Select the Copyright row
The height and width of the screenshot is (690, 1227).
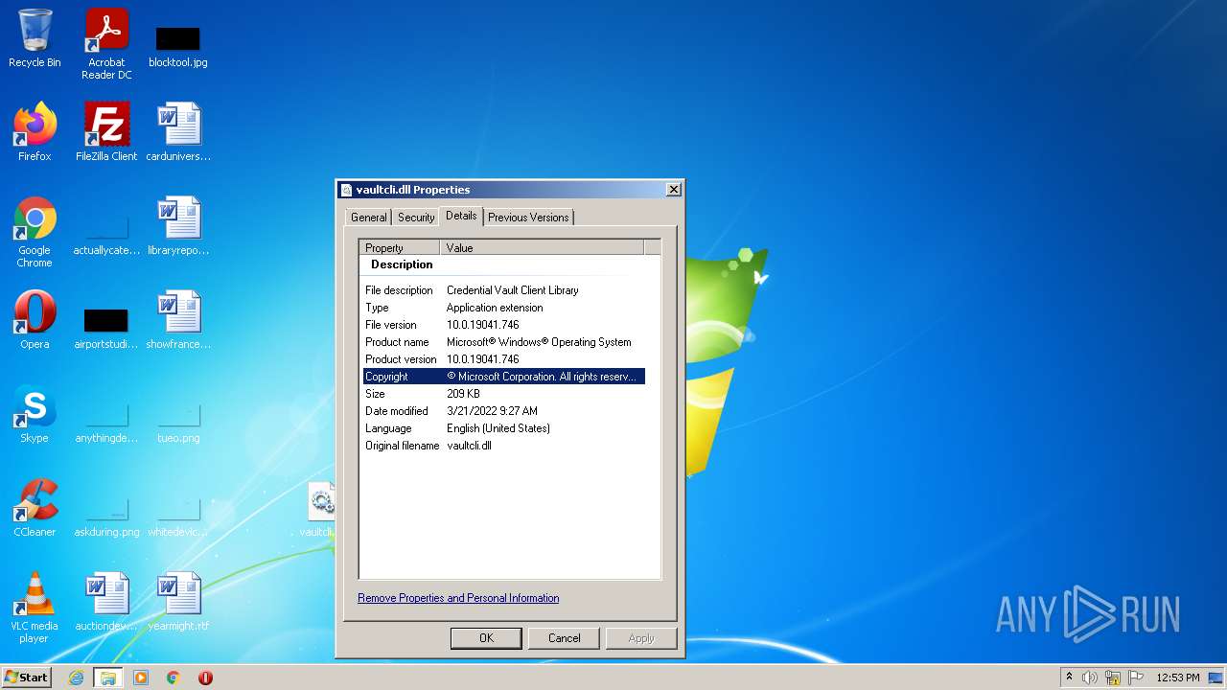(x=504, y=377)
